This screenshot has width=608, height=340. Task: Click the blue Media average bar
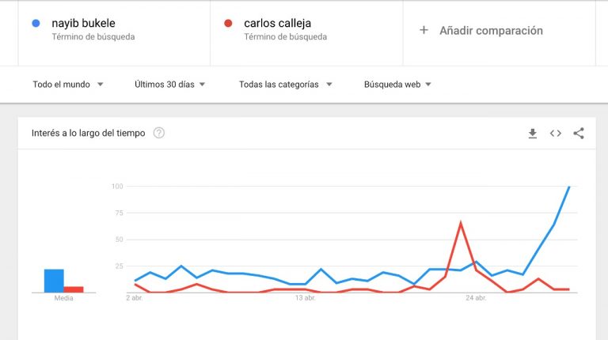click(x=54, y=281)
